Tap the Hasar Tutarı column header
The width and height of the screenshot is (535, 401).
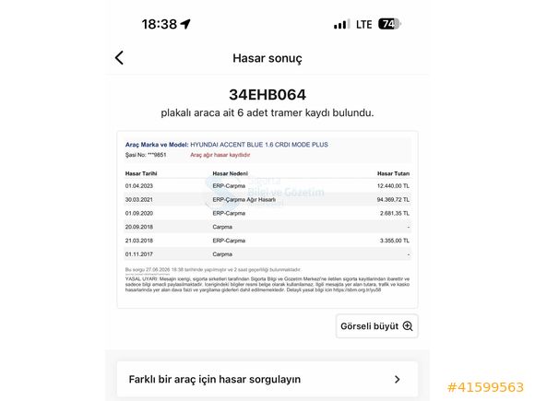tap(393, 173)
